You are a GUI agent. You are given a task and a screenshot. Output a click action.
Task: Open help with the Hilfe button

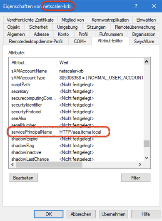pos(146,214)
